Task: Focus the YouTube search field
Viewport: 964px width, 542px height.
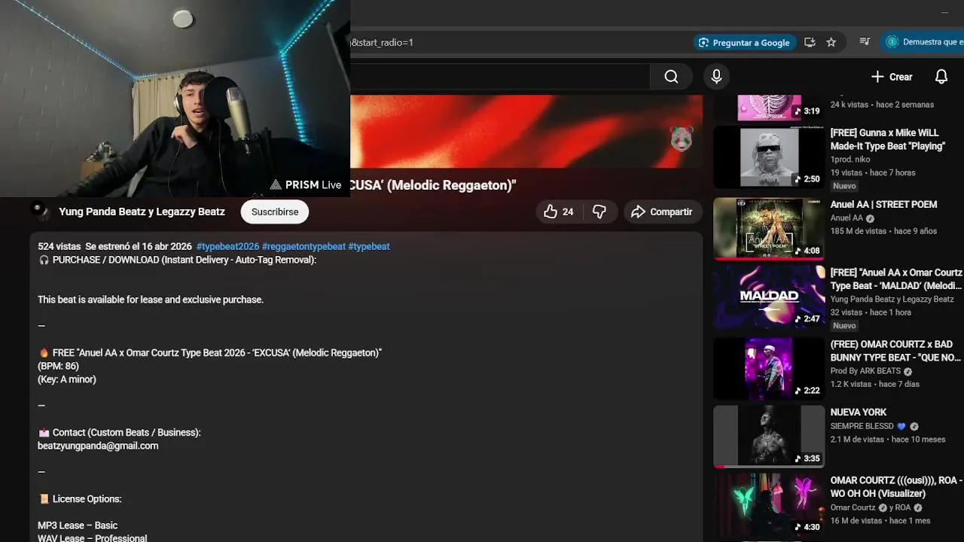Action: tap(500, 76)
